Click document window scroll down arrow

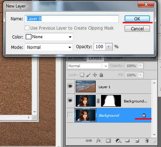click(x=35, y=112)
